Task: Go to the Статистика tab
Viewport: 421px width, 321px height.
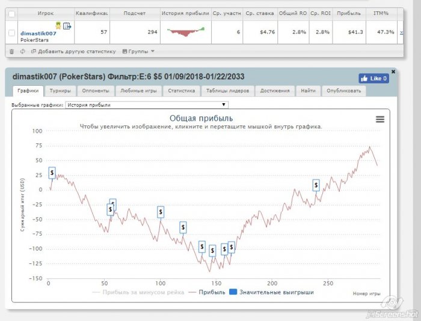Action: click(182, 91)
